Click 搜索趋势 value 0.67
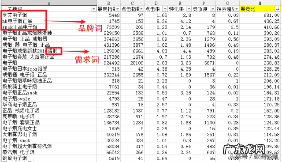Viewport: 282px width, 162px height. point(233,21)
